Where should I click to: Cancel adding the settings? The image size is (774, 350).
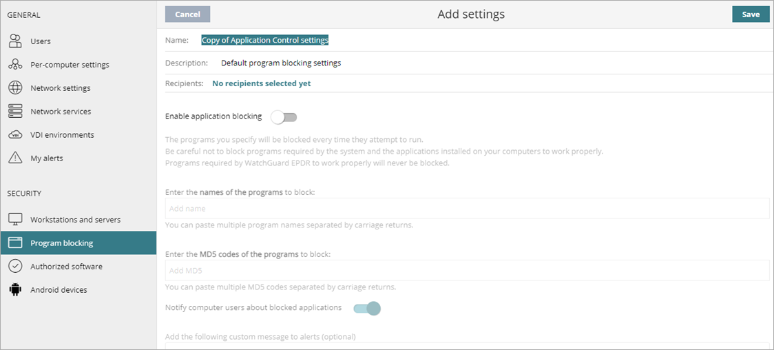pyautogui.click(x=187, y=14)
